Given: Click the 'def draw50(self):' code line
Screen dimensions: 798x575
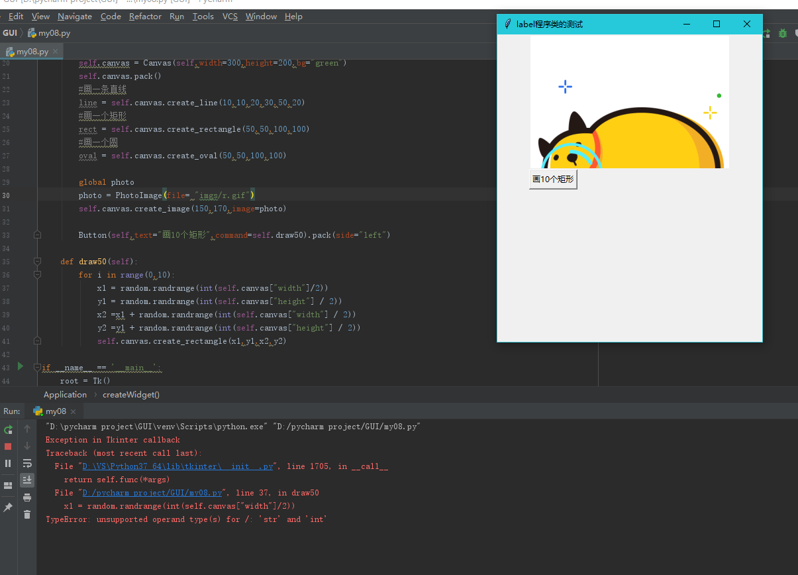Looking at the screenshot, I should coord(99,262).
